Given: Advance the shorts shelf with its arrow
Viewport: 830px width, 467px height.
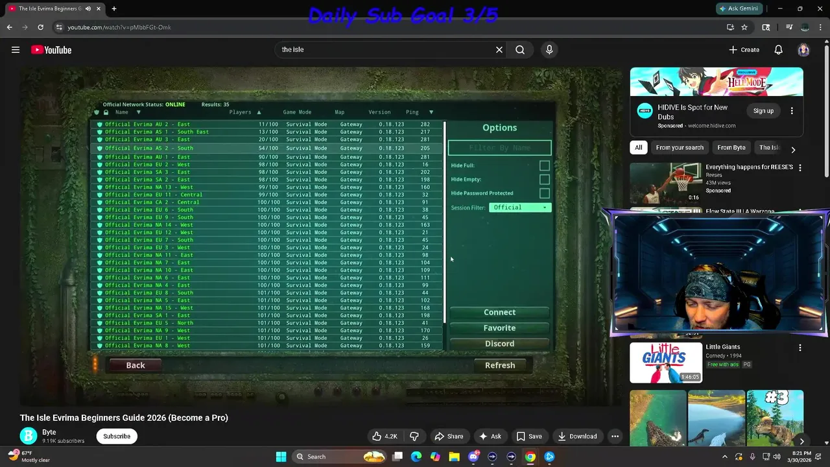Looking at the screenshot, I should 801,441.
